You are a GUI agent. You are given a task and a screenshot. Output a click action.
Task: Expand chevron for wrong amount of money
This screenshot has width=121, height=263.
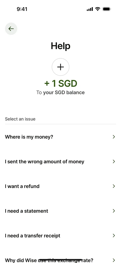(x=114, y=162)
